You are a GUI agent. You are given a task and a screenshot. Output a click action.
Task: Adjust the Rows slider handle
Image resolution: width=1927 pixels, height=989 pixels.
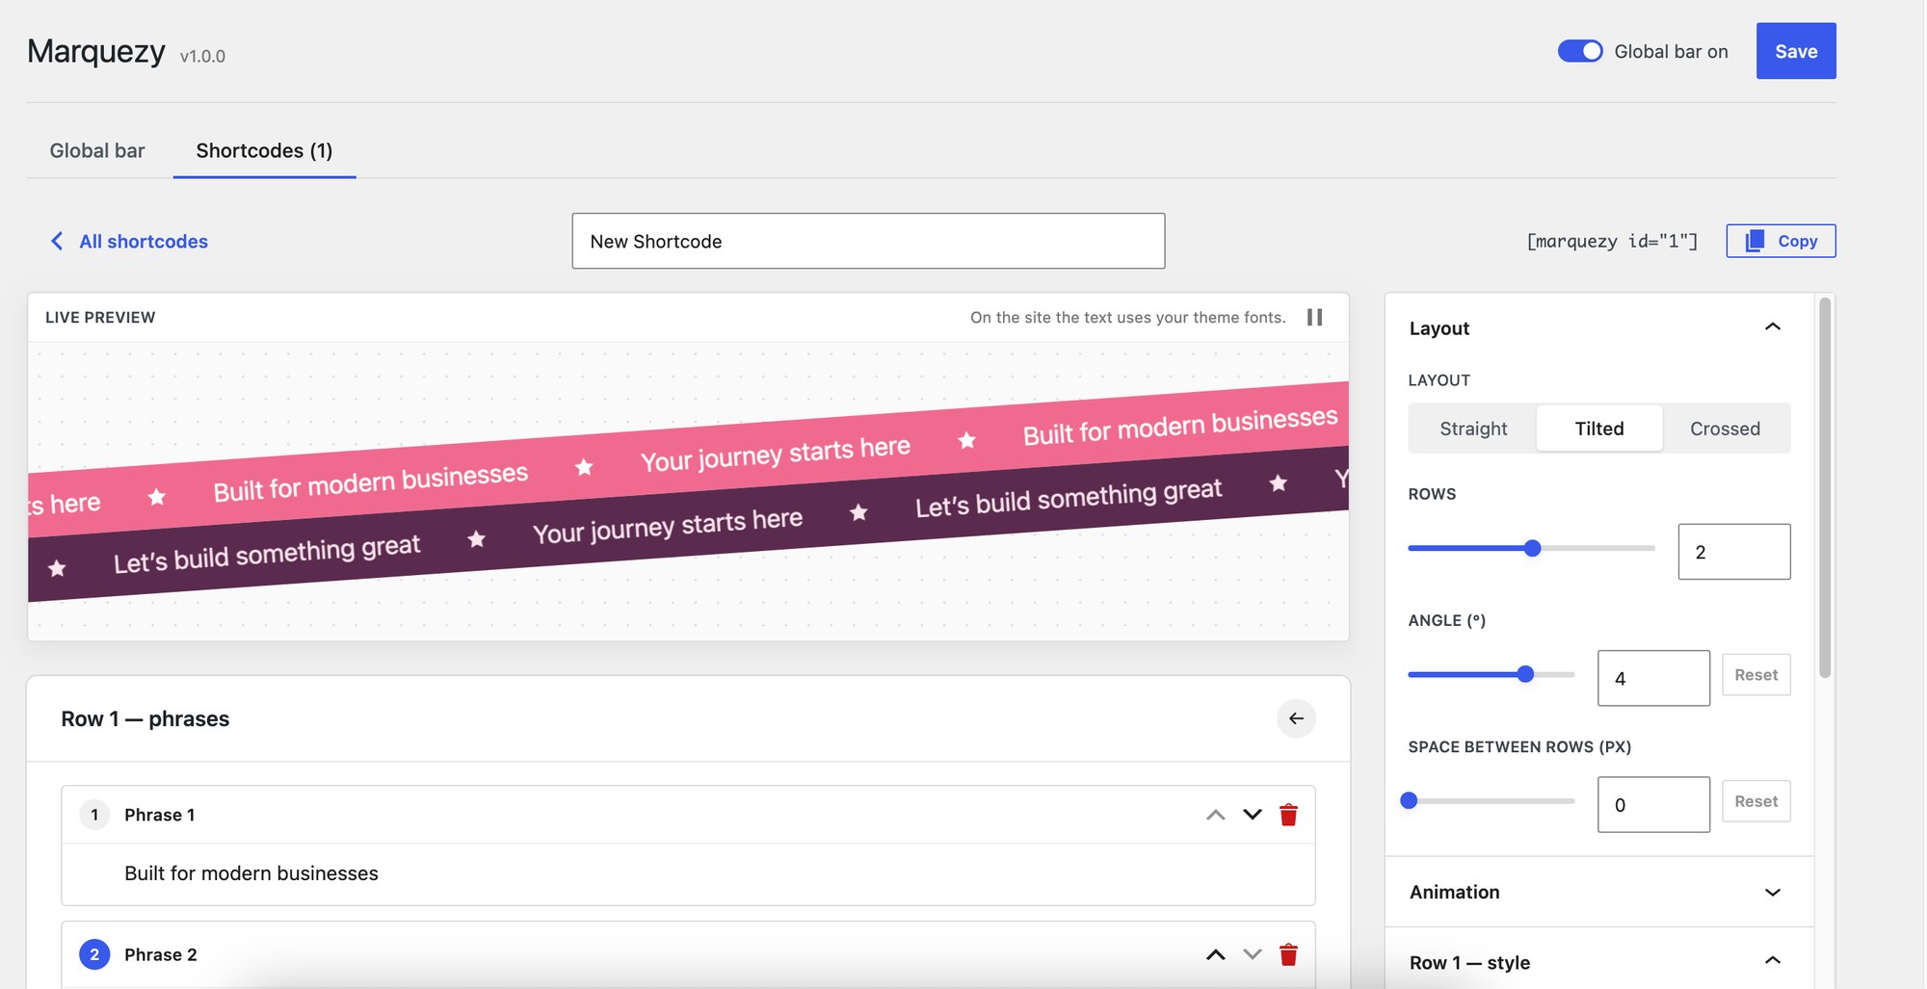[x=1532, y=548]
